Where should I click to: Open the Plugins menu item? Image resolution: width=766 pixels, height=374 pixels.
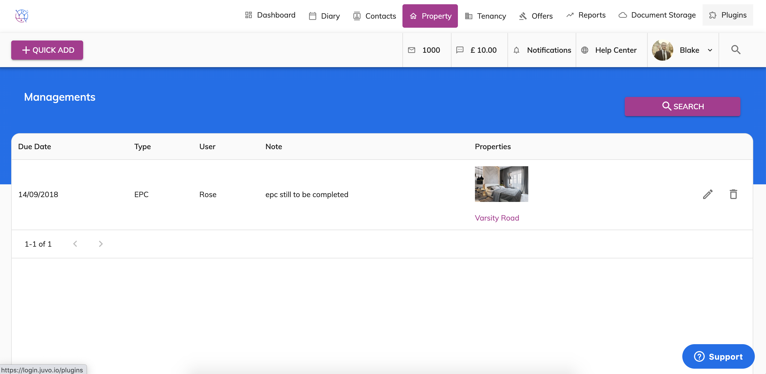728,15
